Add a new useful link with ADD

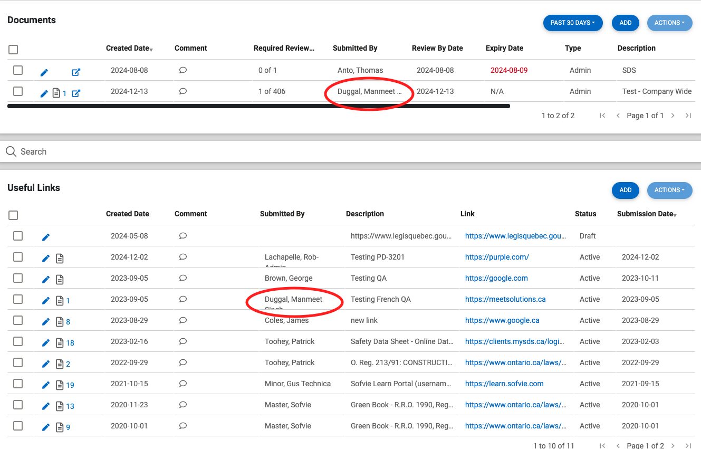(x=626, y=190)
